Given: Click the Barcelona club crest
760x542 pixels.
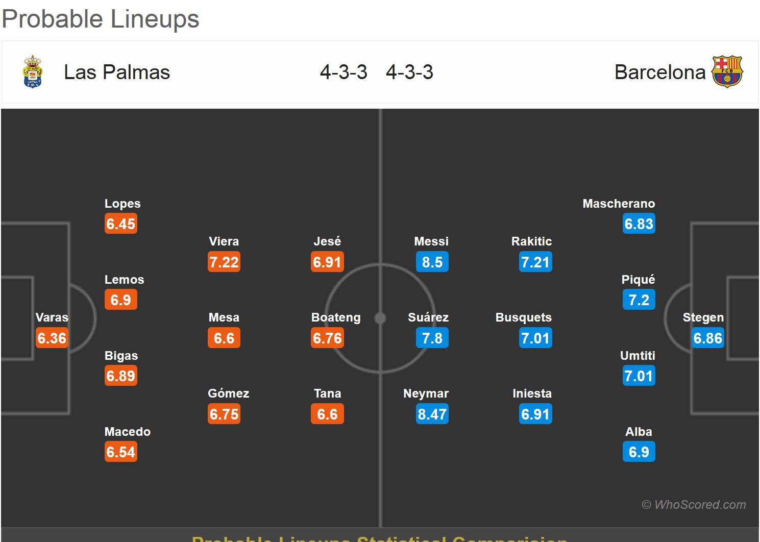Looking at the screenshot, I should point(727,72).
